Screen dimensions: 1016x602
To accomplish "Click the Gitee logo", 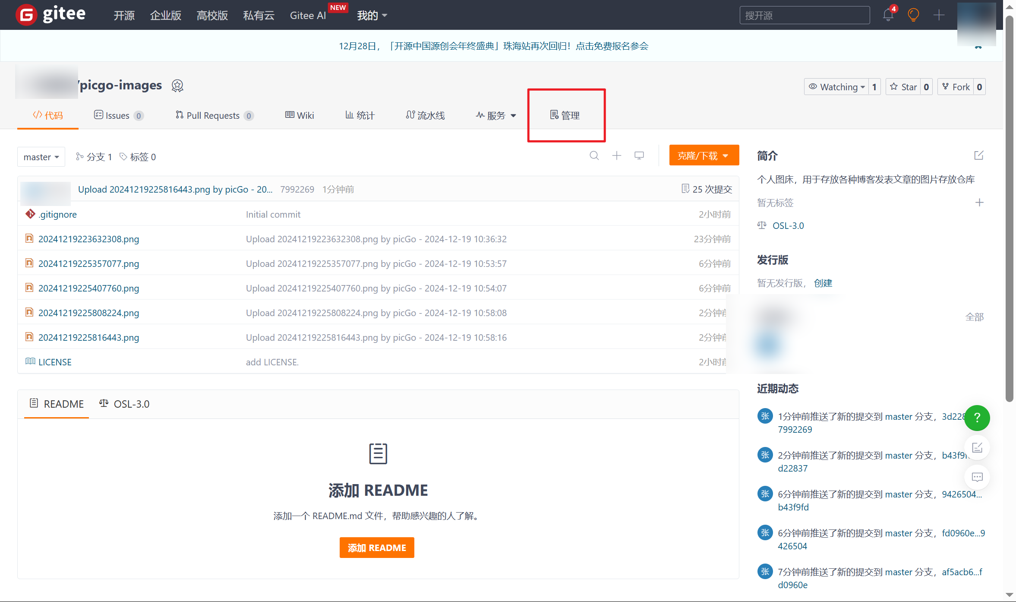I will (50, 14).
